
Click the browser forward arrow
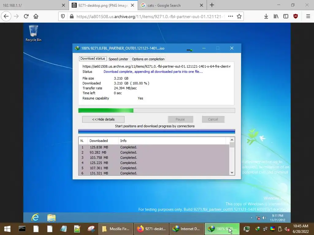tap(17, 16)
